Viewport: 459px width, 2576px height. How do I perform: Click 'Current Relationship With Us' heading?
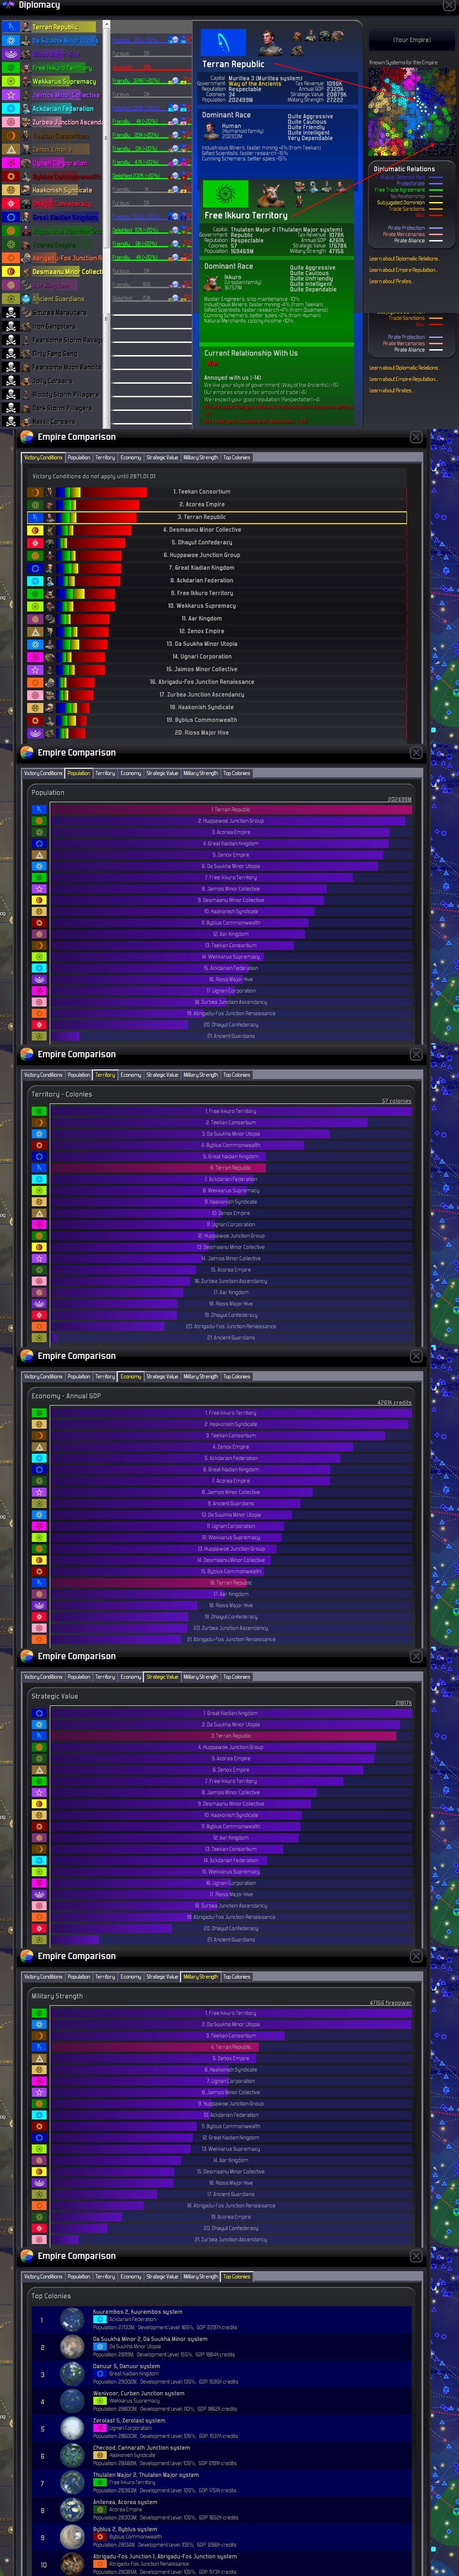pos(251,353)
